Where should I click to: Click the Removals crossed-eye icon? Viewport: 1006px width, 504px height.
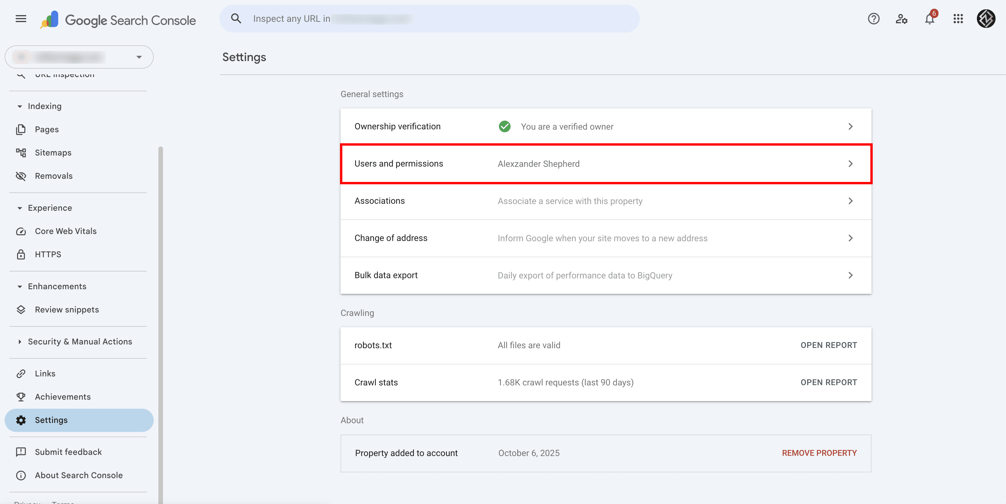click(21, 176)
